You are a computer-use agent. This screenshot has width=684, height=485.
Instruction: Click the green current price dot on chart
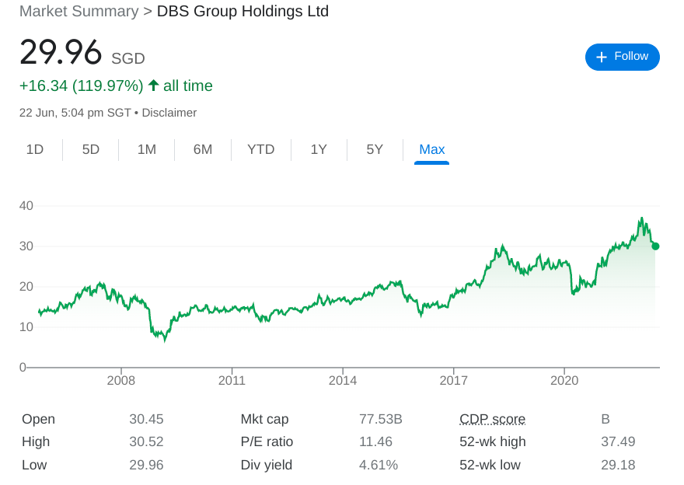(655, 246)
